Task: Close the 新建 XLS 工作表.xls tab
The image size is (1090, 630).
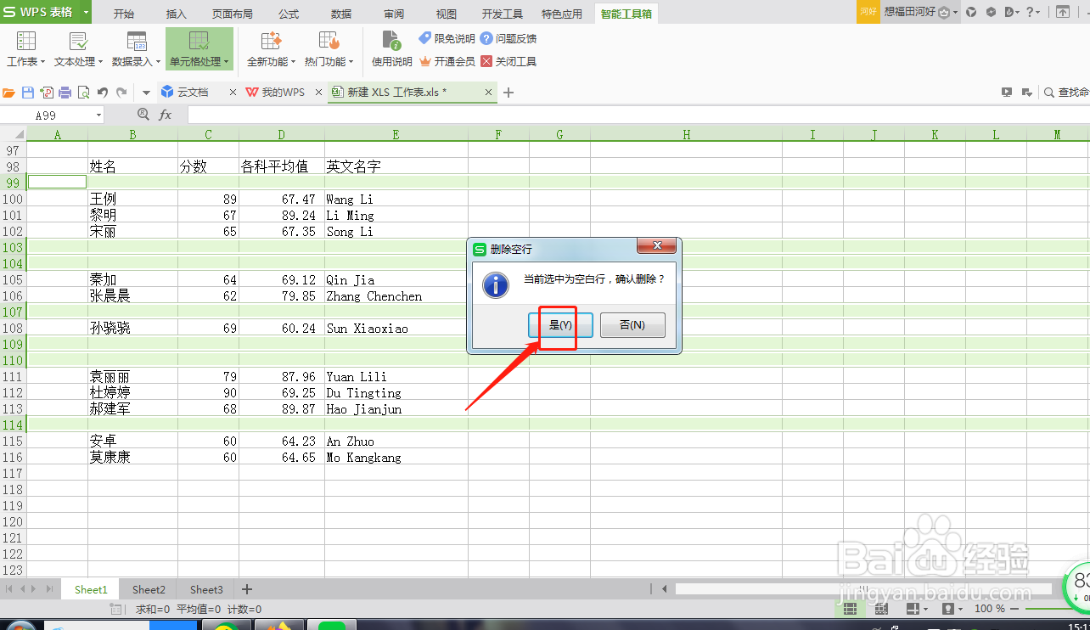Action: coord(489,92)
